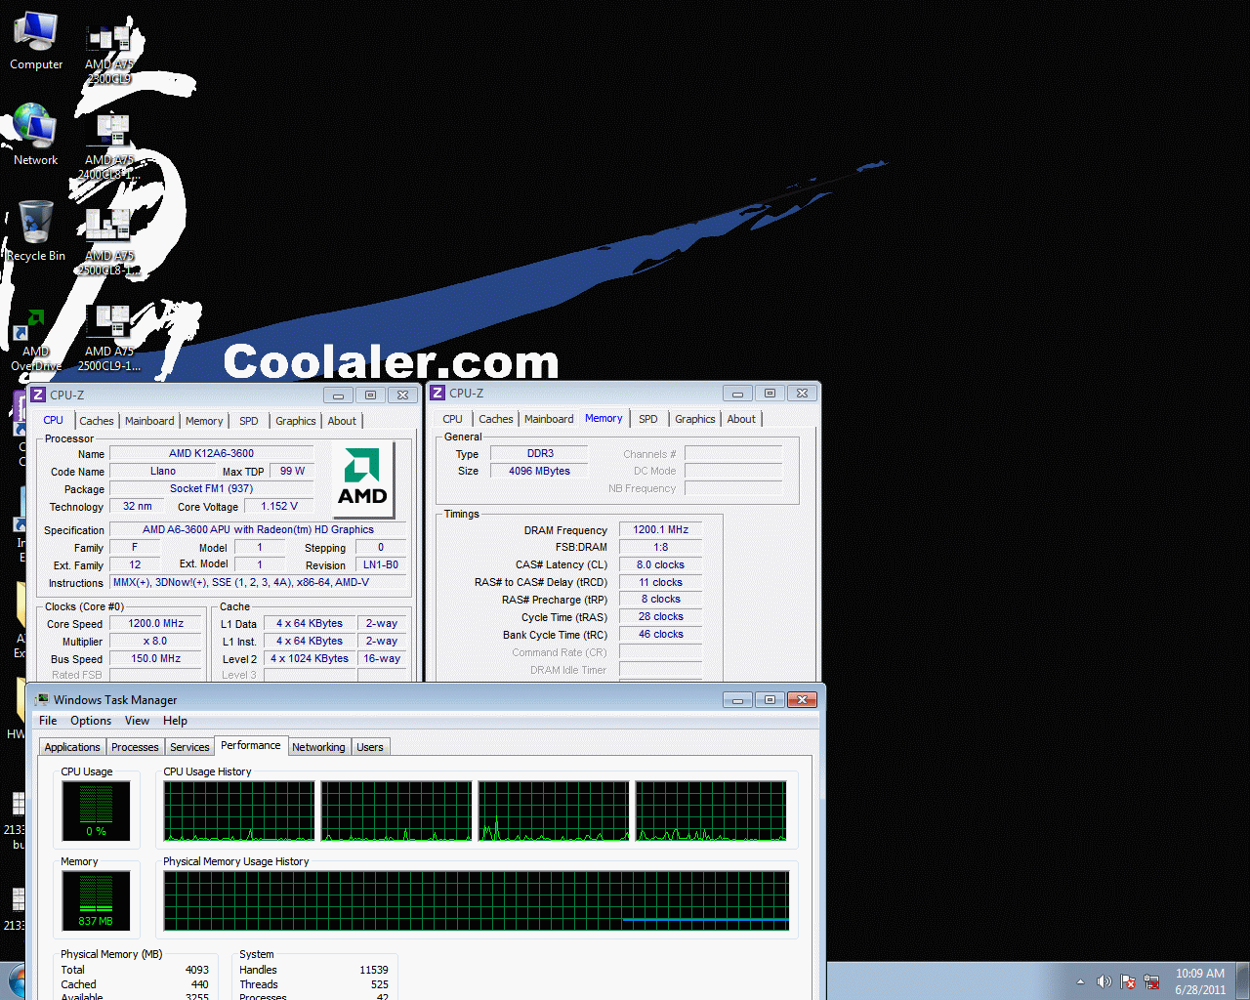Image resolution: width=1250 pixels, height=1000 pixels.
Task: Click the Bank Cycle Time 46 clocks value
Action: click(661, 635)
